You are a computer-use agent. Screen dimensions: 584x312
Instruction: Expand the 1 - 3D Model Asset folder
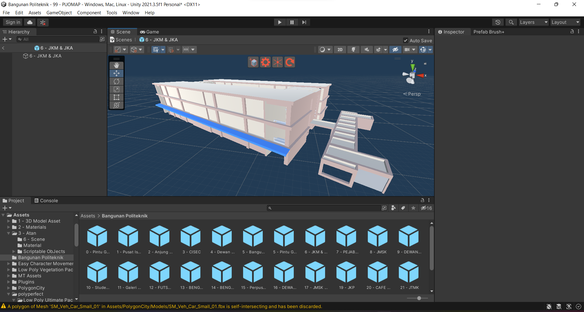(x=9, y=221)
